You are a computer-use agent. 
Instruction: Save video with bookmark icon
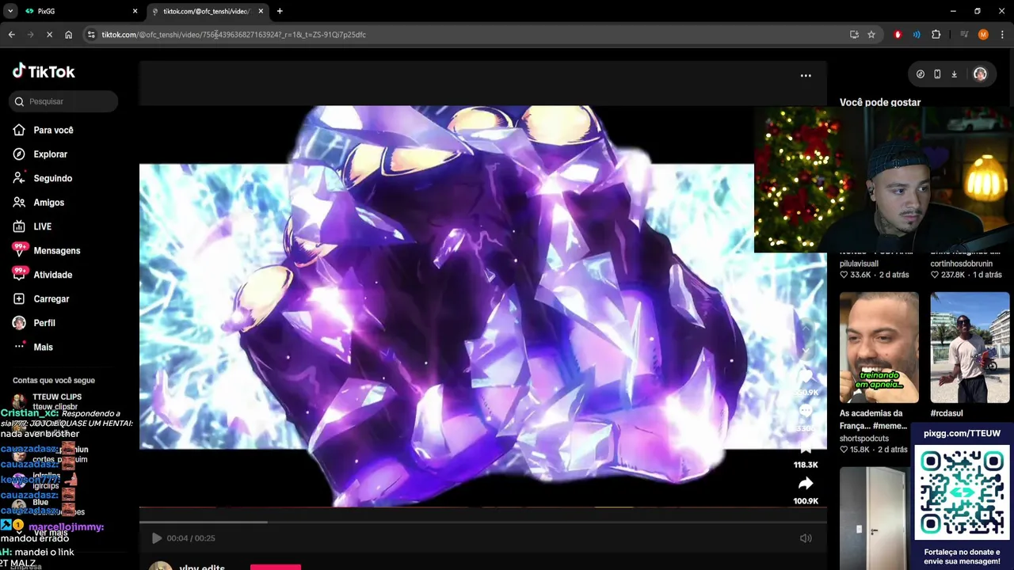806,447
